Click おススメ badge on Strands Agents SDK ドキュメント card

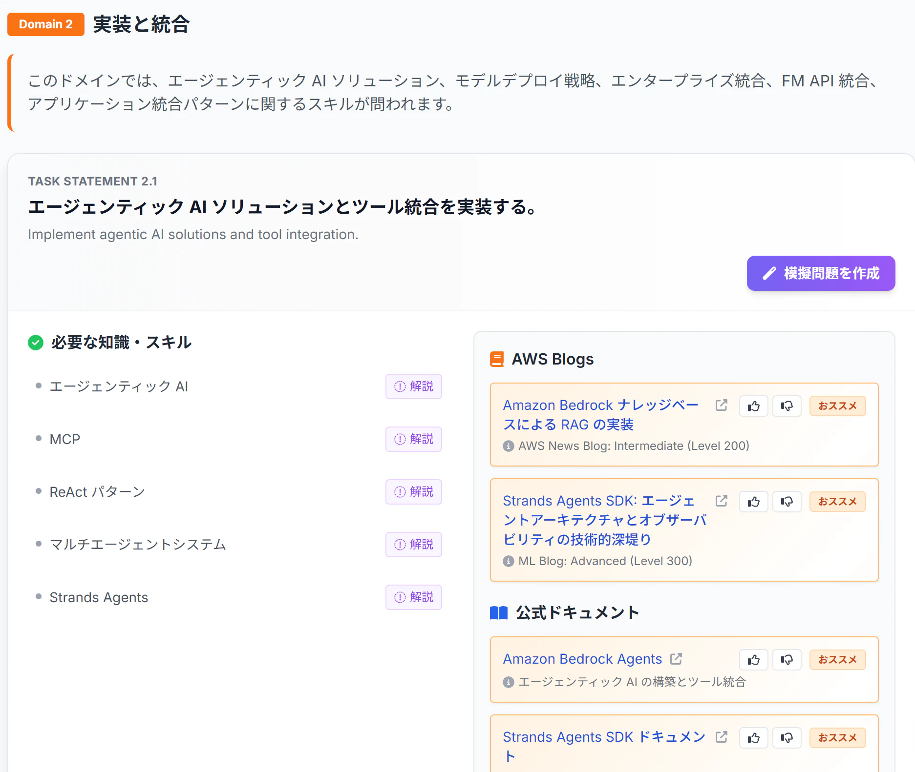[838, 738]
